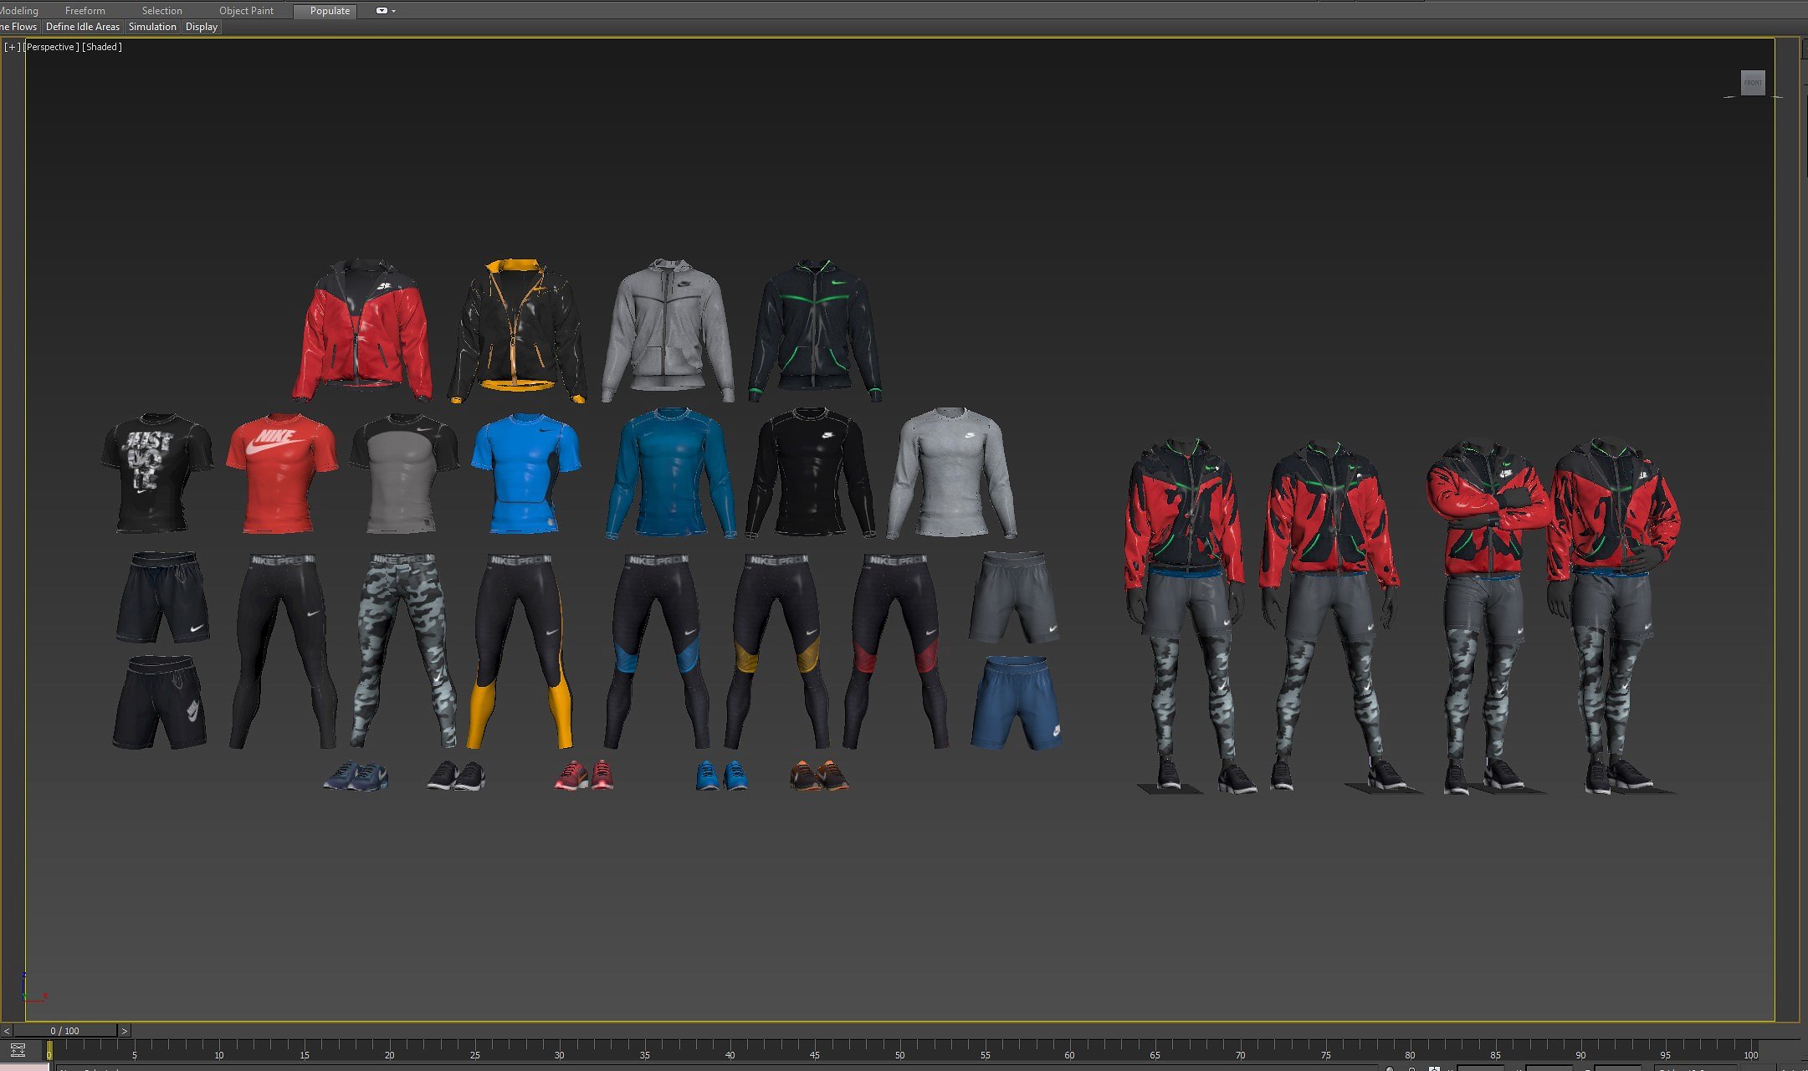
Task: Open the Display panel in Populate
Action: (202, 27)
